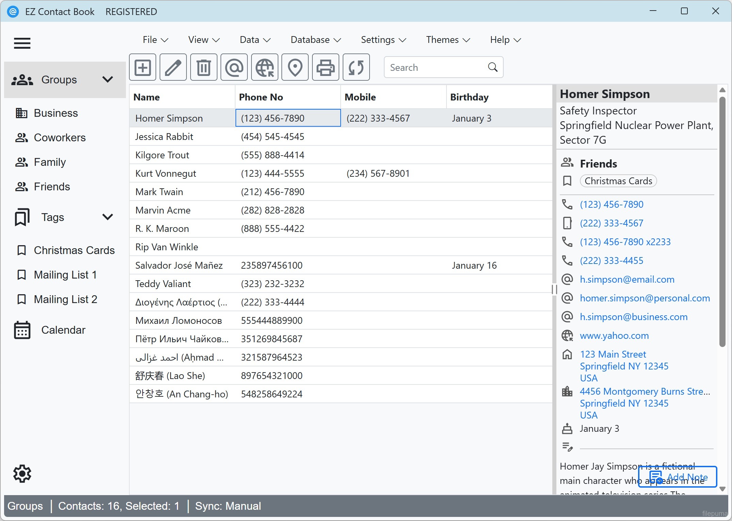Image resolution: width=732 pixels, height=521 pixels.
Task: Open the File menu
Action: pos(155,40)
